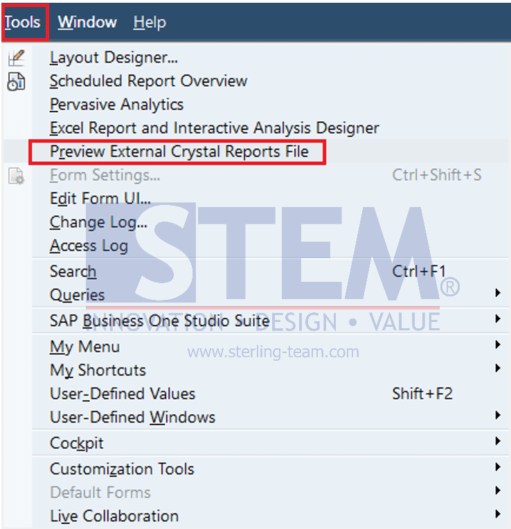The height and width of the screenshot is (529, 511).
Task: Open the Tools menu
Action: (x=22, y=22)
